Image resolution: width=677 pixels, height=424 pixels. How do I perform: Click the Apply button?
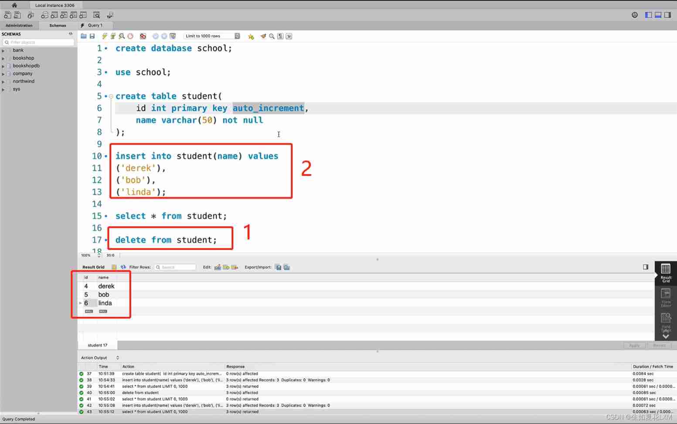click(x=634, y=345)
